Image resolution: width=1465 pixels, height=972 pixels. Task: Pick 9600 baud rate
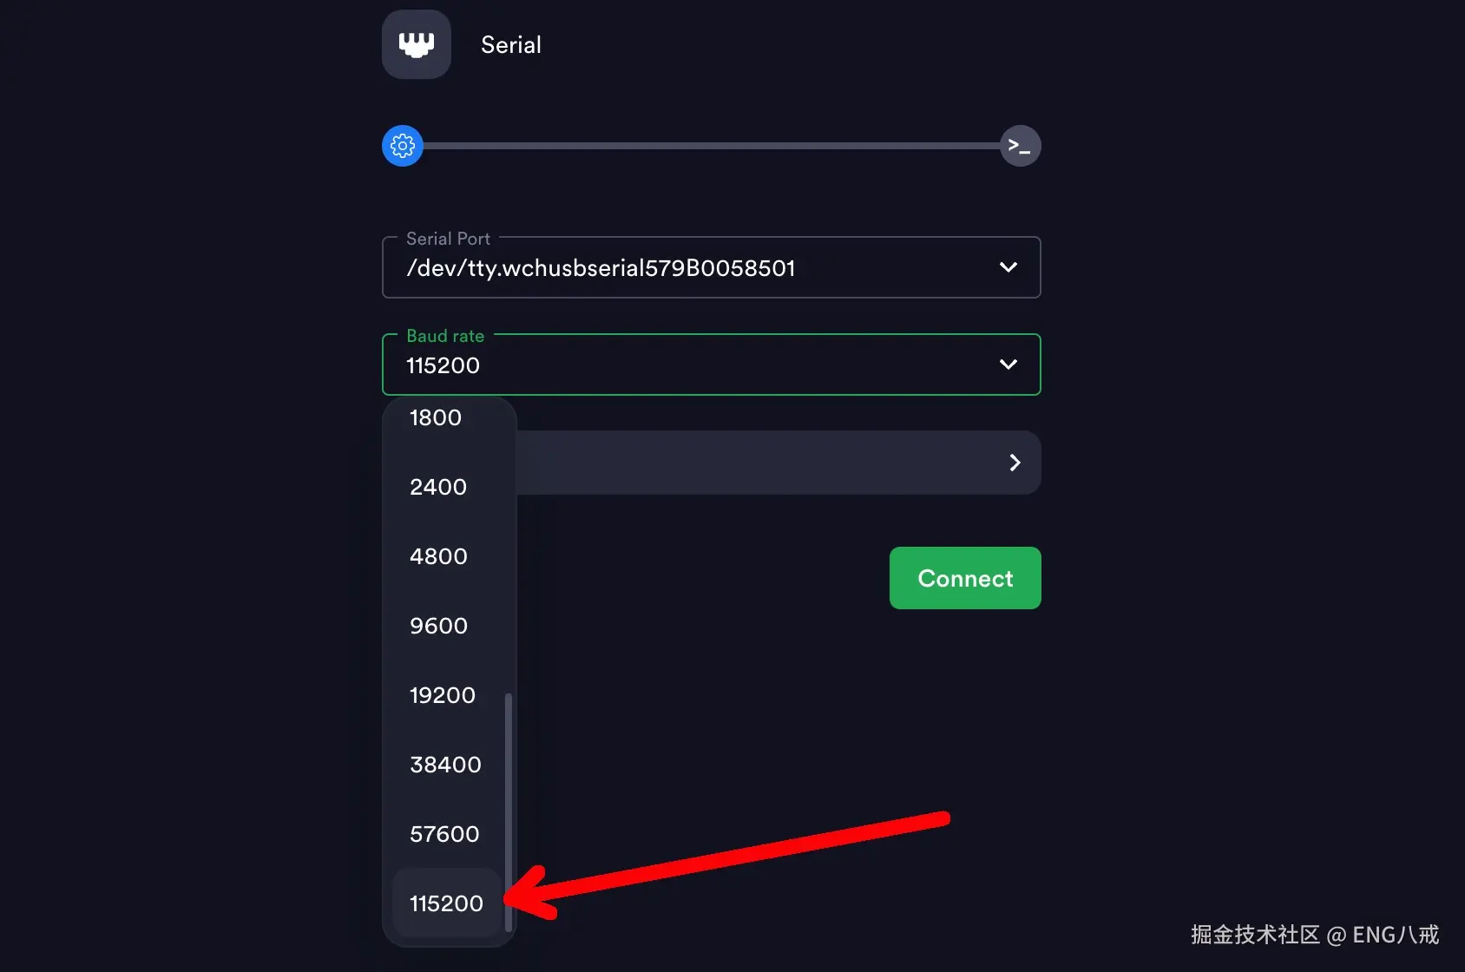coord(438,626)
